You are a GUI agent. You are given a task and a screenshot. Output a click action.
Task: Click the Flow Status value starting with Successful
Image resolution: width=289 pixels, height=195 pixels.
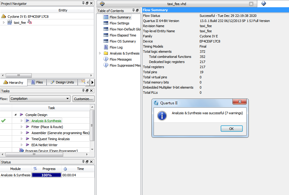228,16
